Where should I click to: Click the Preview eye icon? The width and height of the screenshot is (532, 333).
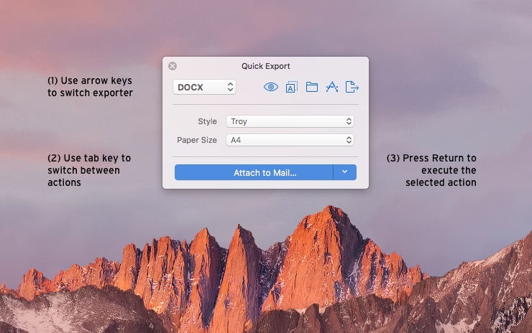[x=271, y=87]
